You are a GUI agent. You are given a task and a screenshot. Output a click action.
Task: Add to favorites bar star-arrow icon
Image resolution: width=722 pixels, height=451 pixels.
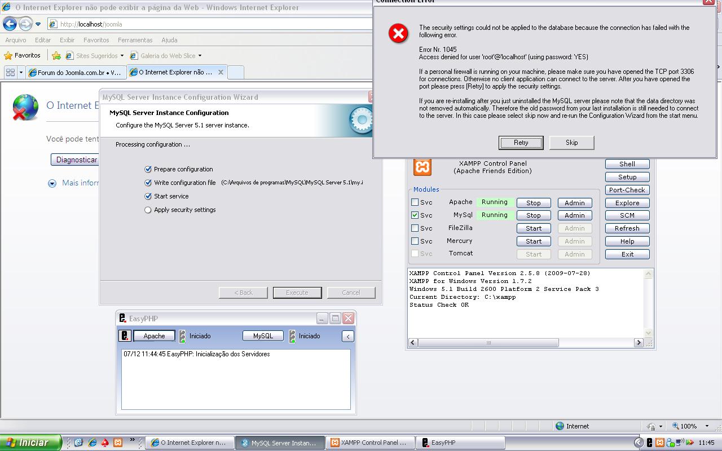point(56,55)
